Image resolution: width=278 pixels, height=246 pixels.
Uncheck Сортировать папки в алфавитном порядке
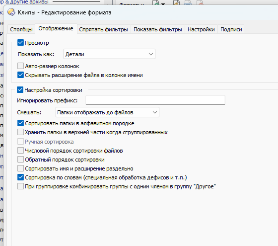pyautogui.click(x=20, y=123)
